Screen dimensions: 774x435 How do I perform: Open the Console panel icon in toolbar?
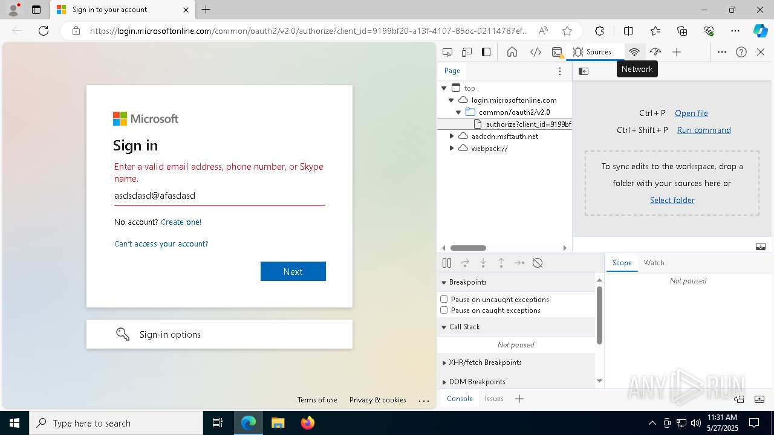558,52
